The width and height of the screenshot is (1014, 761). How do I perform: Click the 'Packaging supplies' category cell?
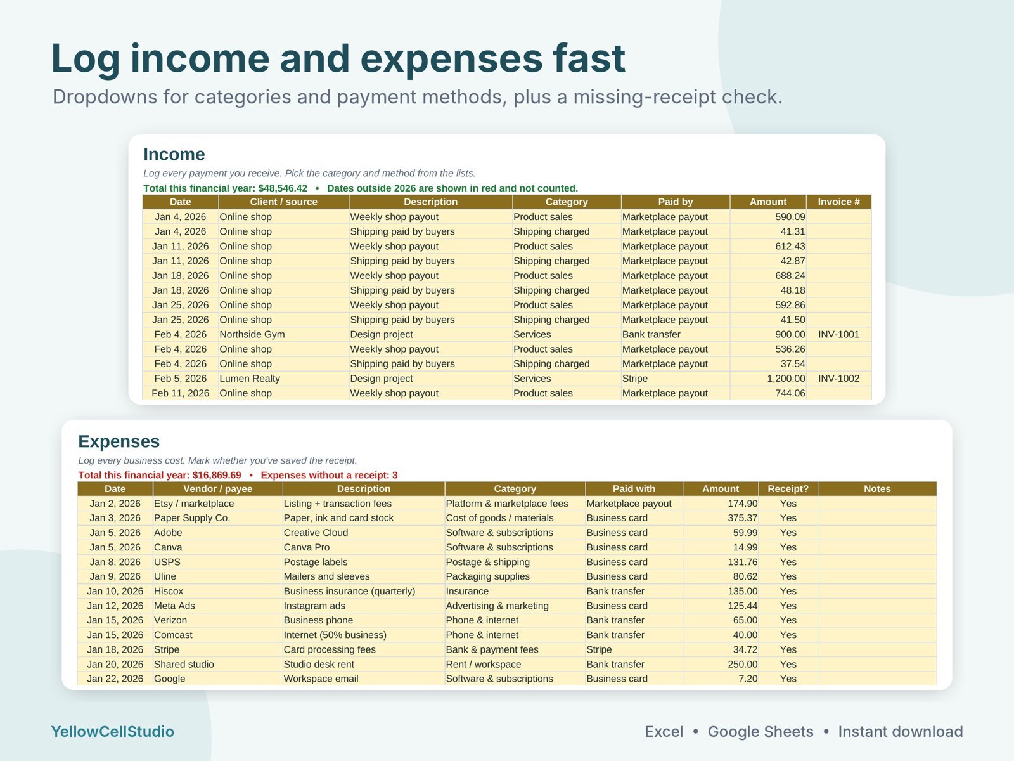515,576
